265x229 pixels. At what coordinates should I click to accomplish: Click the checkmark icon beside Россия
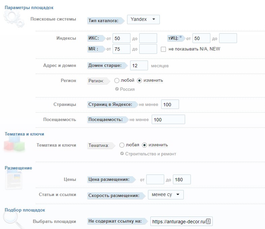click(x=117, y=89)
